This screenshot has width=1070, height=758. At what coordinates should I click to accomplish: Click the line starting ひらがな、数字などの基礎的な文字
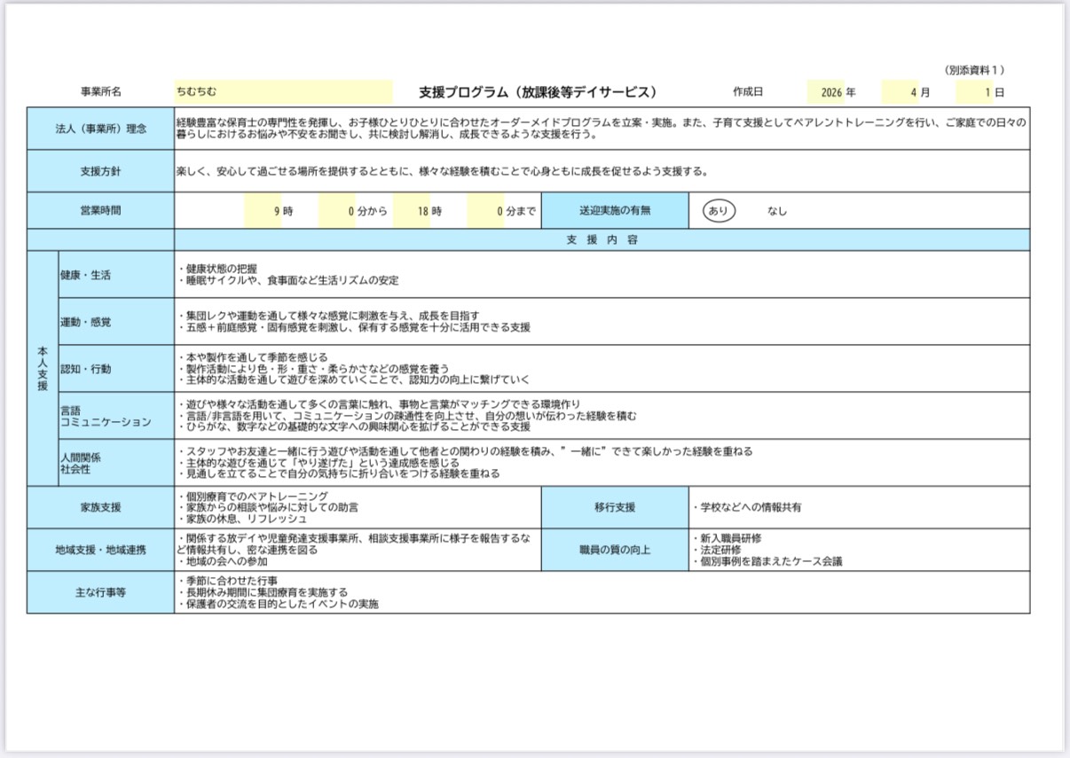tap(354, 427)
